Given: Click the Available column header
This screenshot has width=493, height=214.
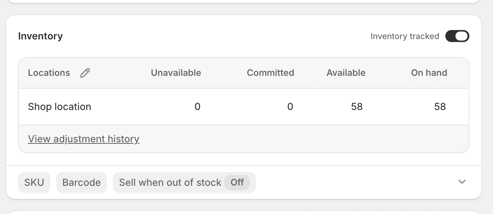Looking at the screenshot, I should coord(346,73).
